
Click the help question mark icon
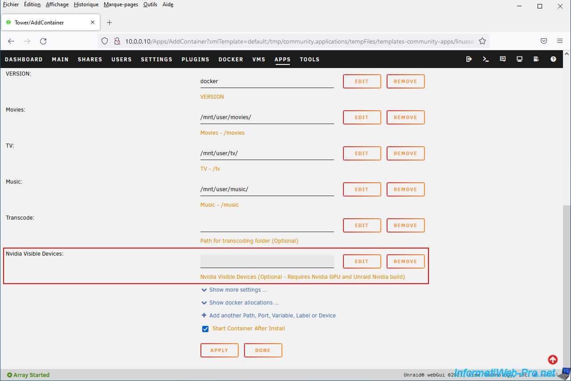tap(553, 59)
